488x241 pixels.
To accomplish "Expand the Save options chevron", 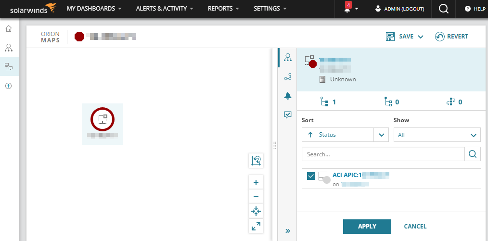I will 421,37.
